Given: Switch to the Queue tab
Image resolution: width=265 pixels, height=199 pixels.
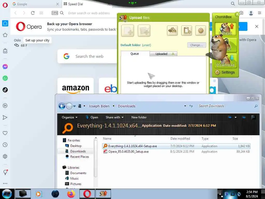Looking at the screenshot, I should 135,54.
